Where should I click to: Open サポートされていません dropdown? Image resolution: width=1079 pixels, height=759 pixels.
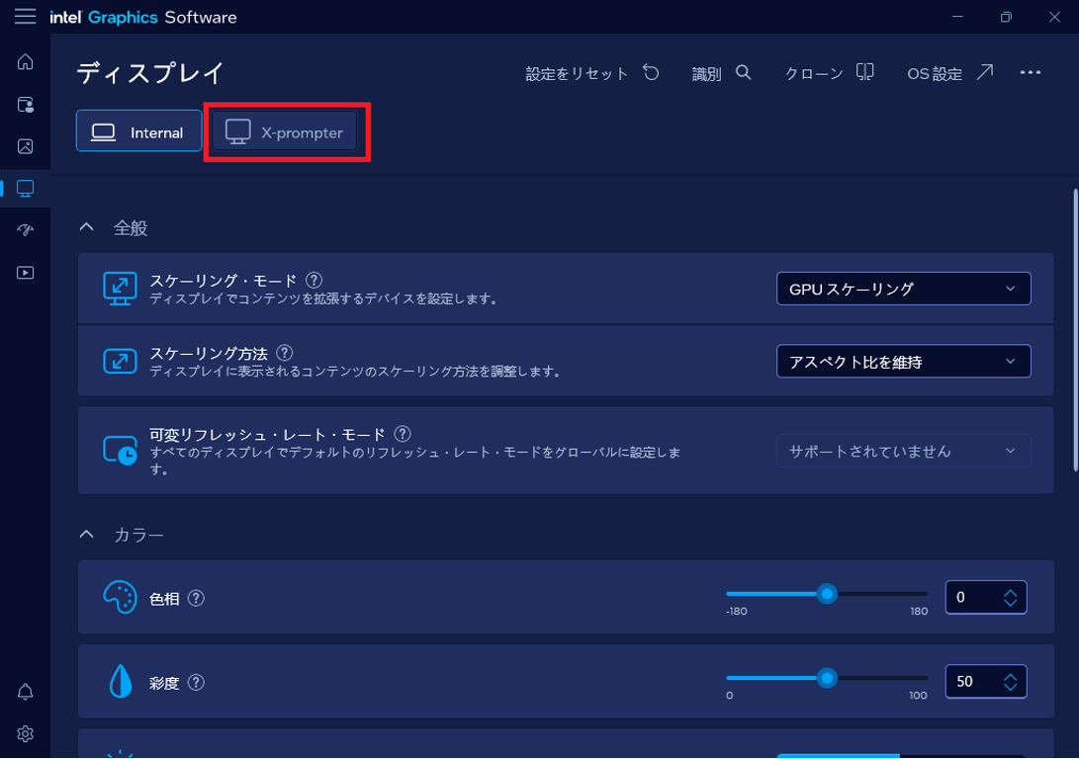point(904,451)
